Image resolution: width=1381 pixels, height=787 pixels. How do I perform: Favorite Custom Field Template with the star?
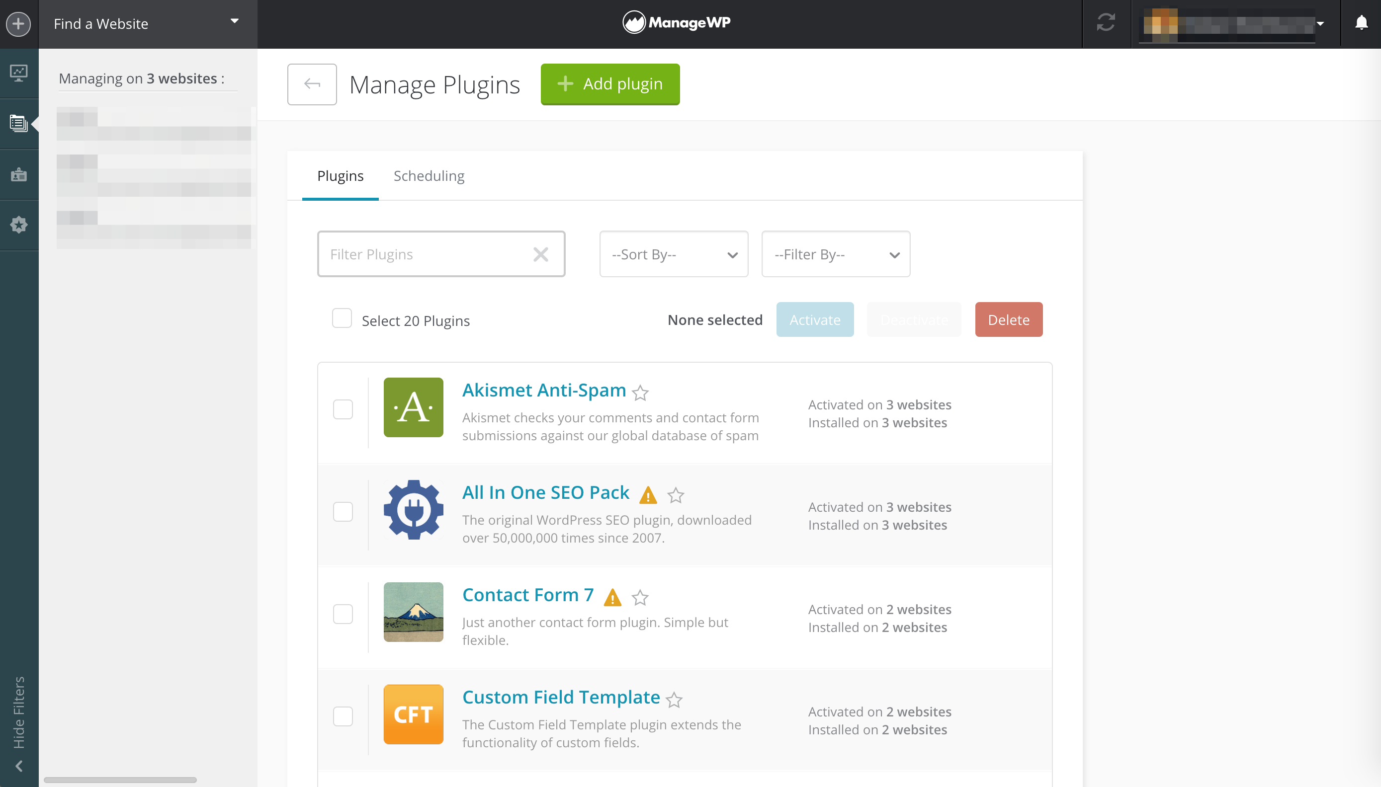(x=674, y=700)
